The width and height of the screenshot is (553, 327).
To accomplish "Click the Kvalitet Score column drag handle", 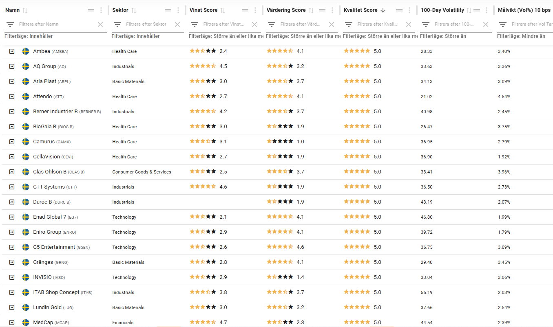I will click(x=399, y=10).
